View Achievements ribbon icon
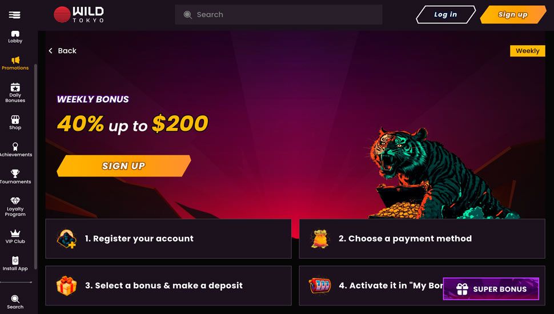 pos(15,147)
